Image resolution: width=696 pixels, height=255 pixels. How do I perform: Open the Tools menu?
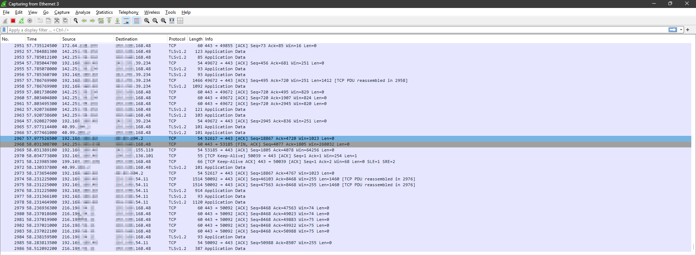170,12
